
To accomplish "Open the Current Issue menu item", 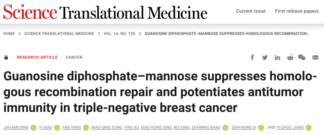I will 250,11.
